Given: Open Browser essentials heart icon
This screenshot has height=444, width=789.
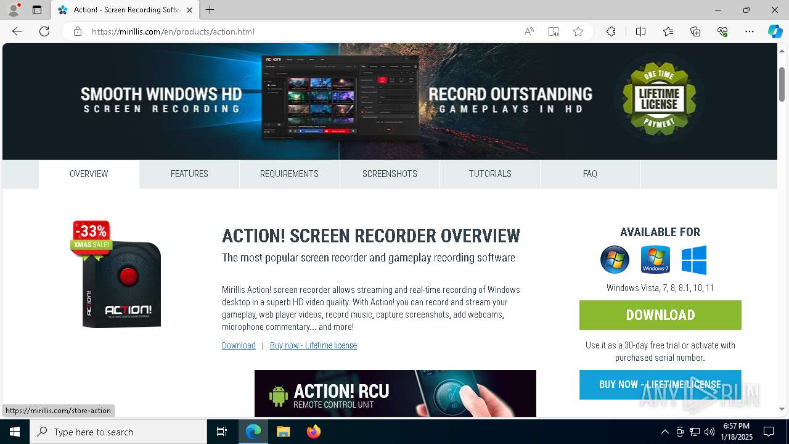Looking at the screenshot, I should (722, 31).
